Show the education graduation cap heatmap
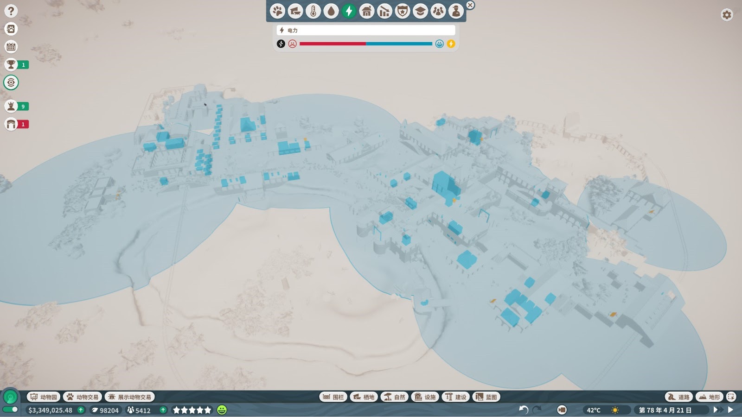742x417 pixels. coord(420,11)
